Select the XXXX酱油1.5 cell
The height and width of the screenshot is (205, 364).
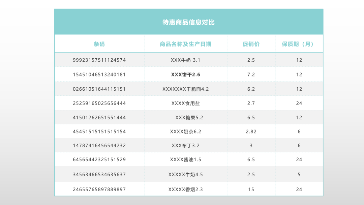[x=185, y=159]
